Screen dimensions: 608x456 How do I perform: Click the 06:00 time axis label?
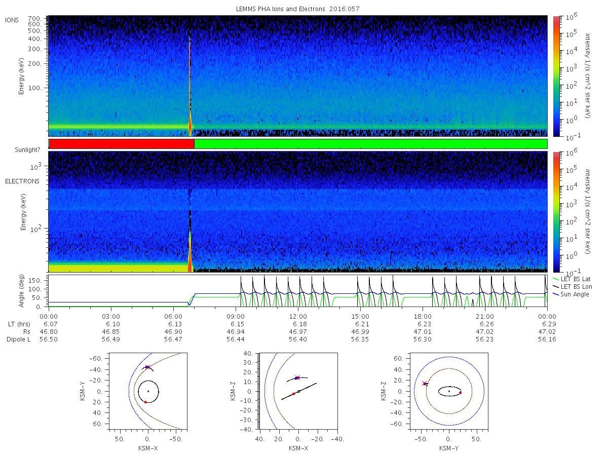(x=173, y=316)
